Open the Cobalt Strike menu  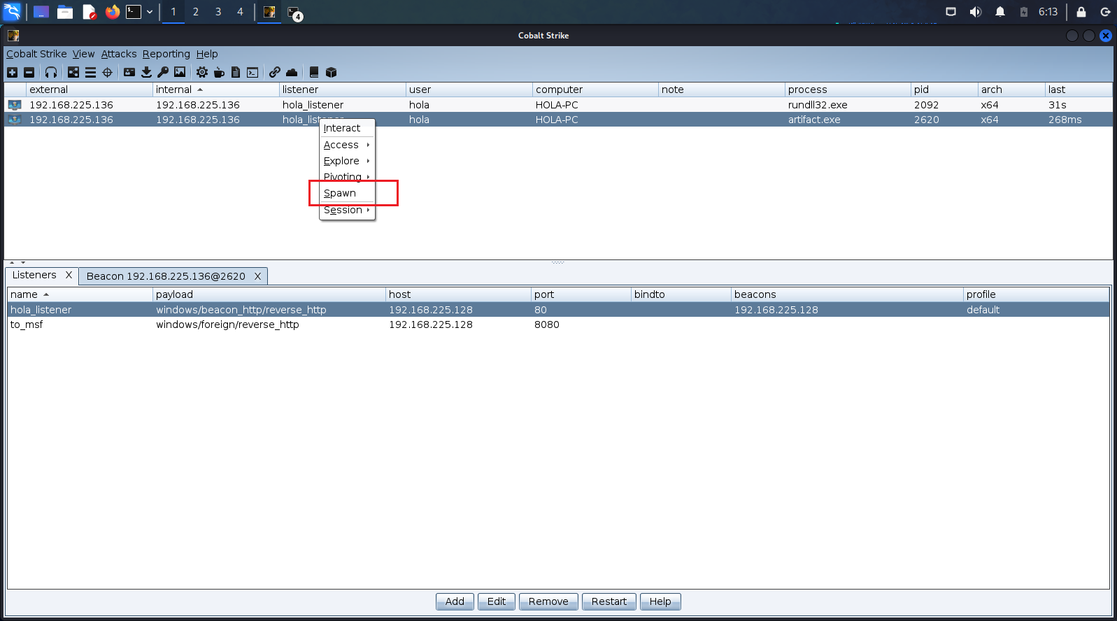36,54
